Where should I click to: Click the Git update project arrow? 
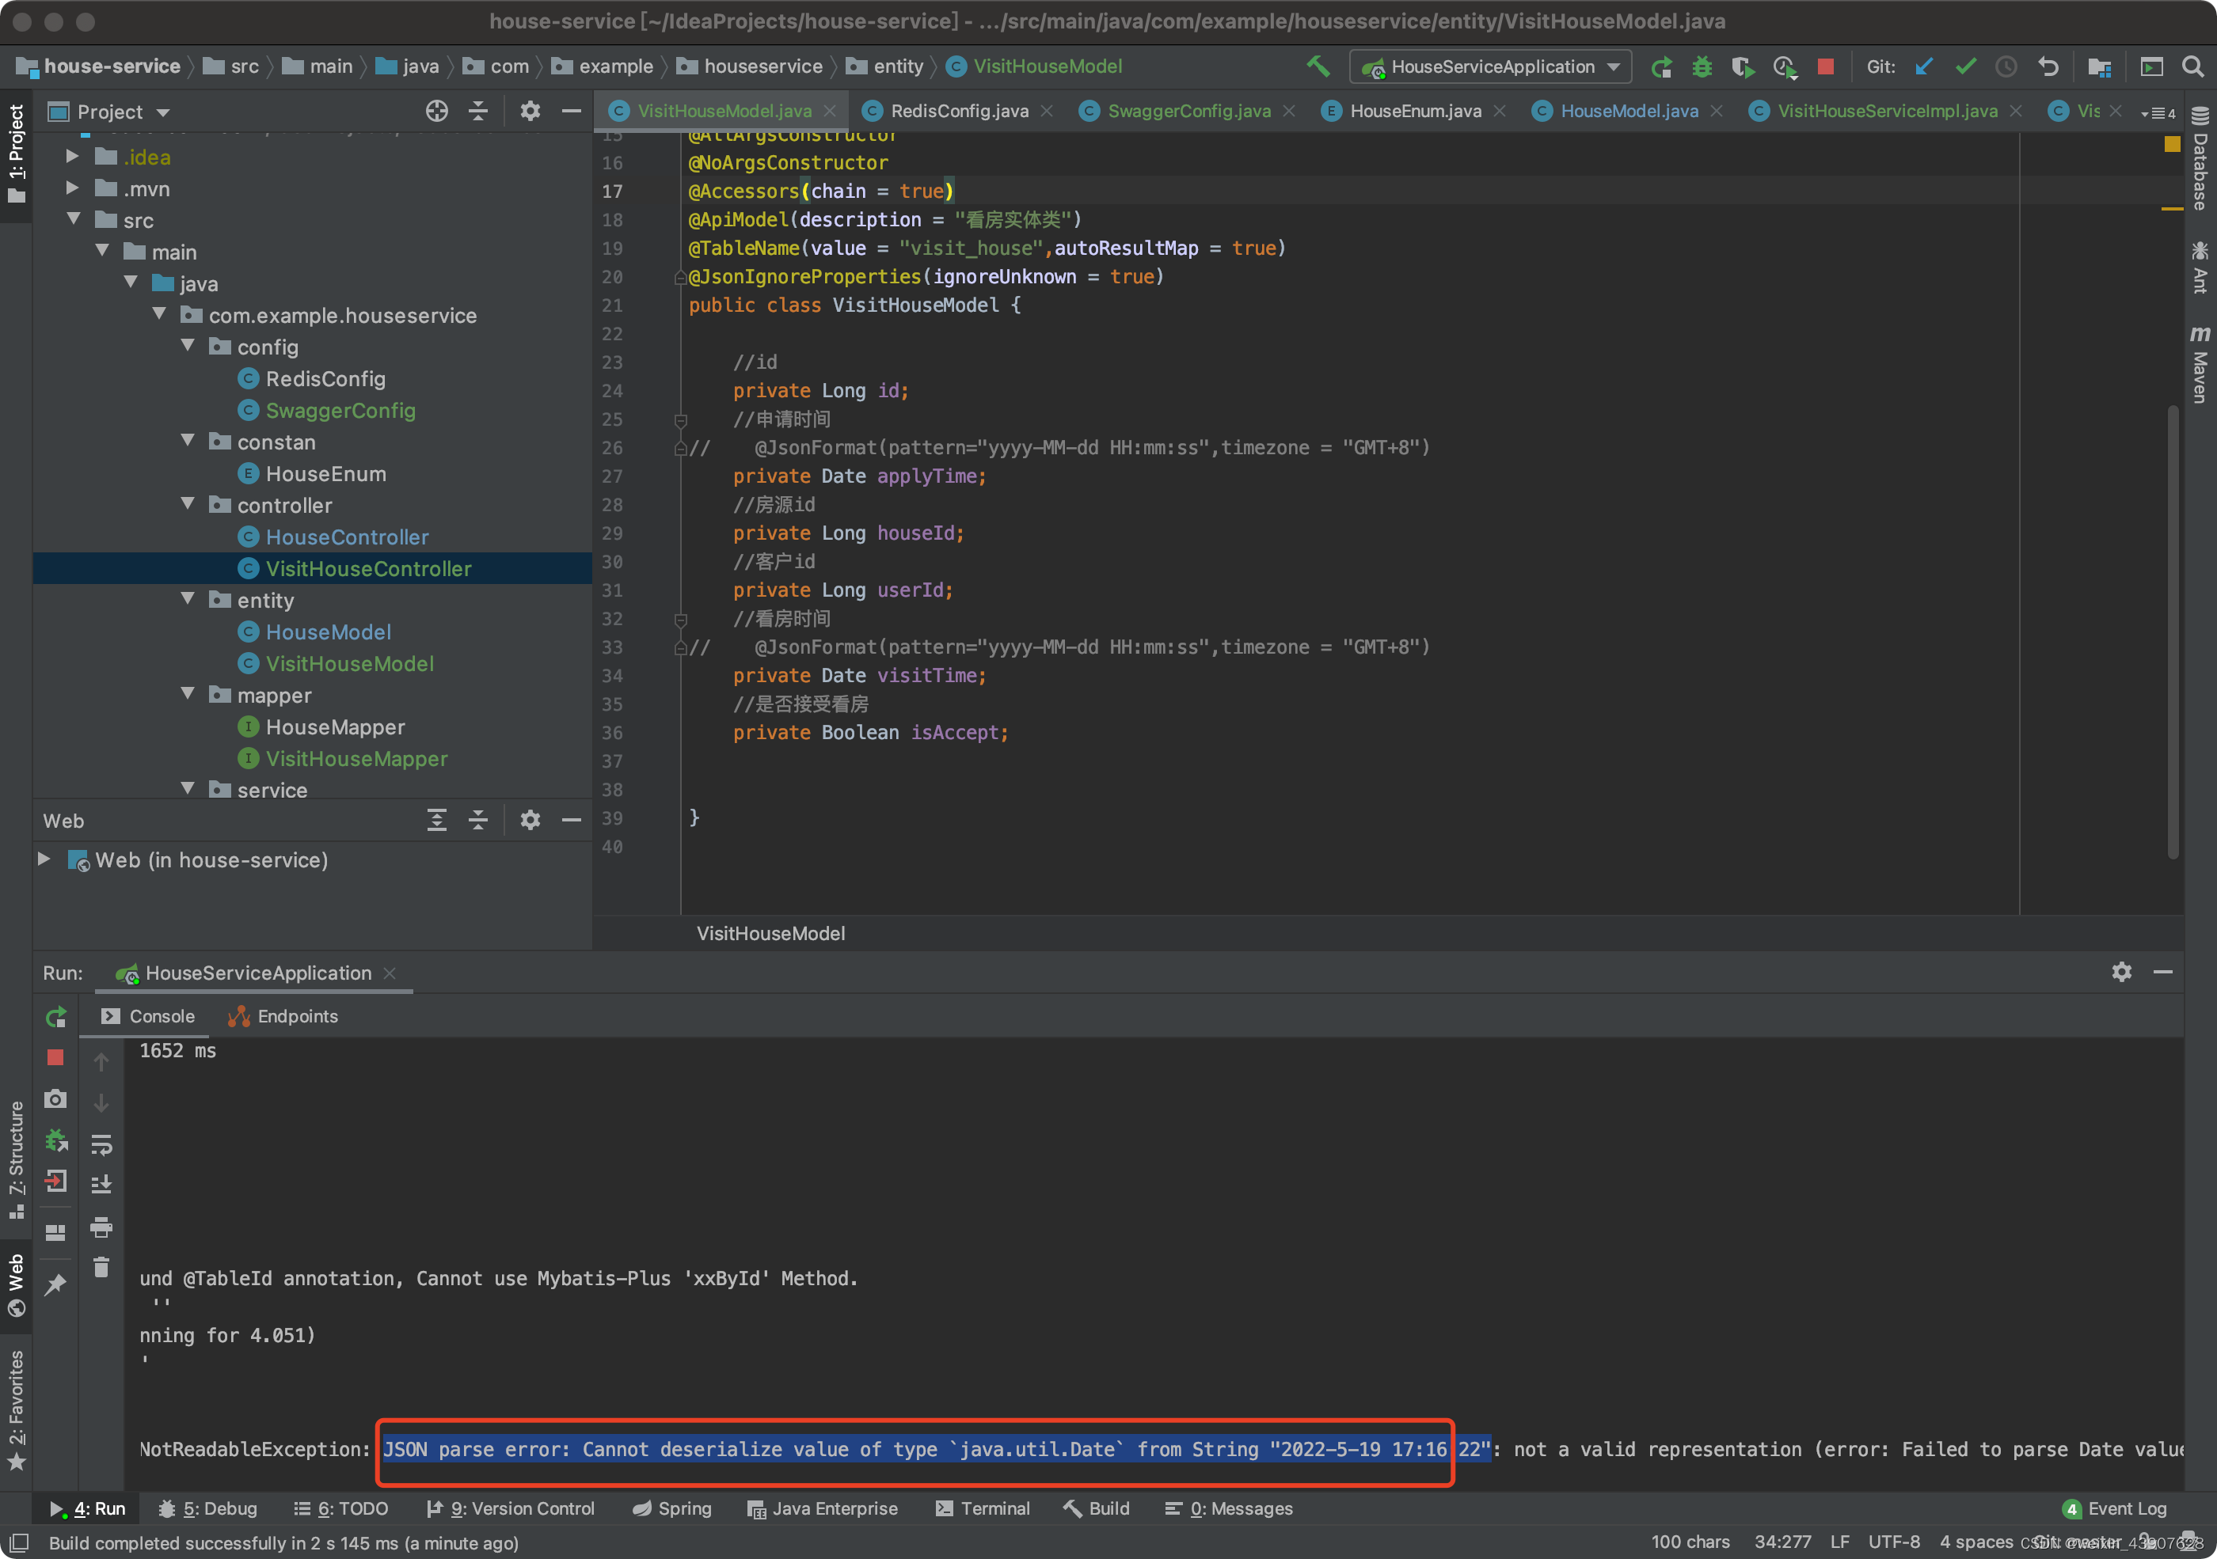pos(1923,66)
